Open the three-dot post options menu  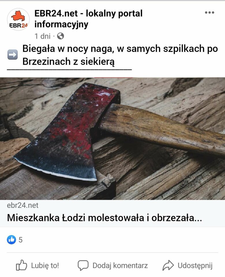[209, 12]
